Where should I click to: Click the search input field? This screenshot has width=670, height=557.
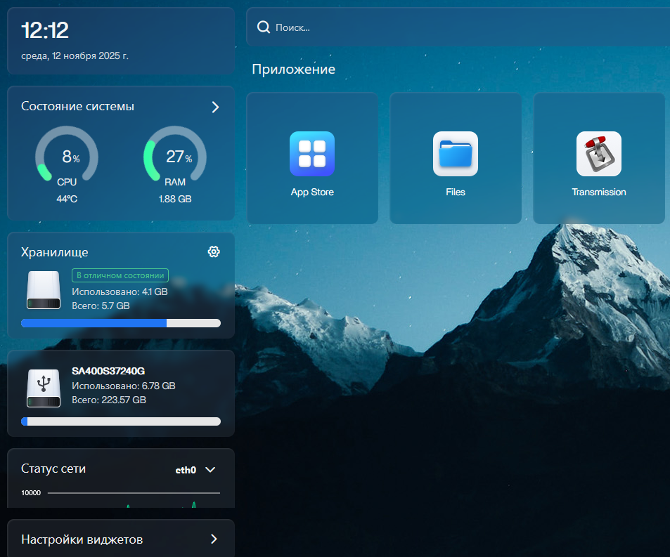click(x=458, y=27)
